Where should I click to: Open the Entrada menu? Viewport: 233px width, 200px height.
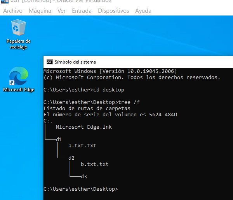click(x=82, y=11)
